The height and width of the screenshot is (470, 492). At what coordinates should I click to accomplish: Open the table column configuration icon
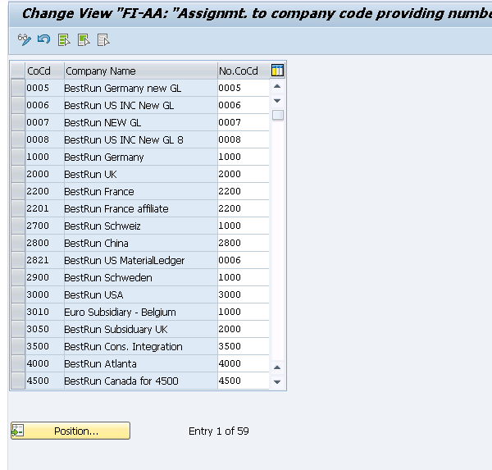(277, 71)
